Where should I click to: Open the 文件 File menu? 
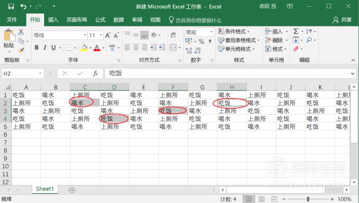[x=12, y=20]
